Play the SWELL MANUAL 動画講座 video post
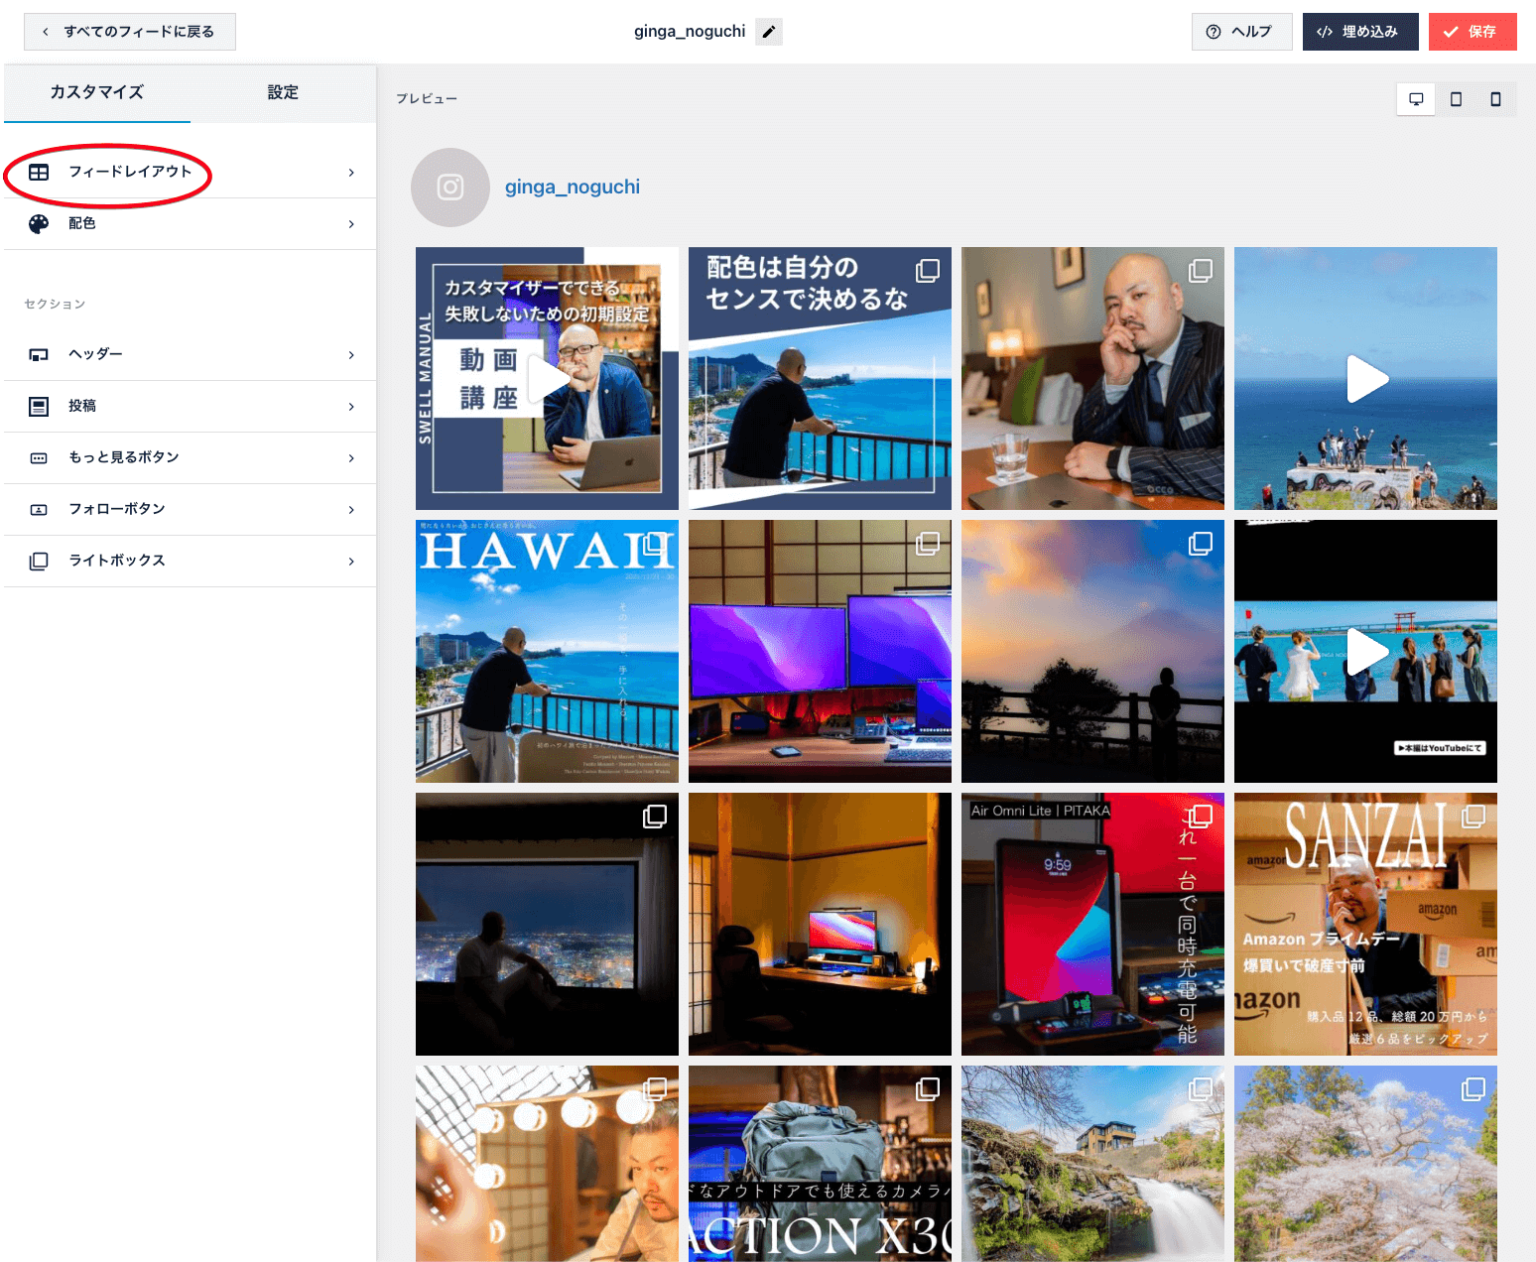The image size is (1536, 1262). (x=547, y=379)
